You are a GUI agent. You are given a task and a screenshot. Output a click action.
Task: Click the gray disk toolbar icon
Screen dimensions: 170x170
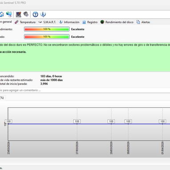point(26,14)
